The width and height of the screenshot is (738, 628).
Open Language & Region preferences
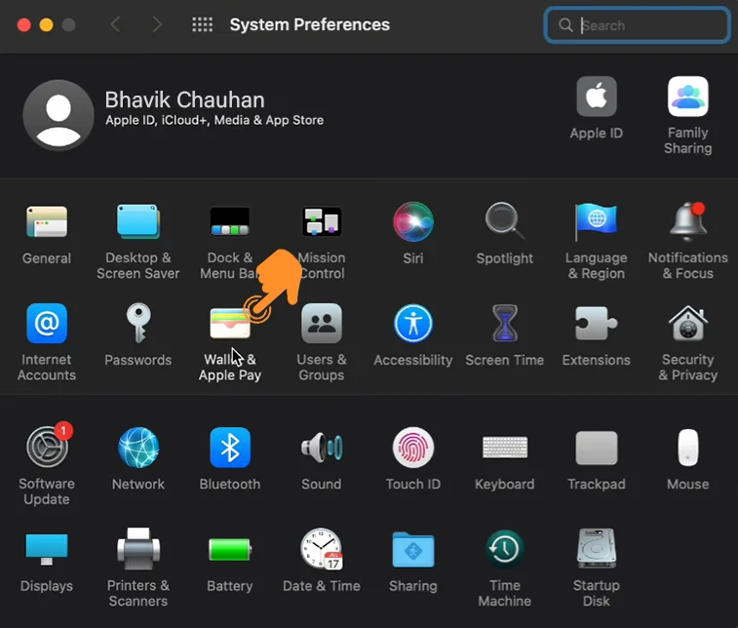pyautogui.click(x=596, y=221)
